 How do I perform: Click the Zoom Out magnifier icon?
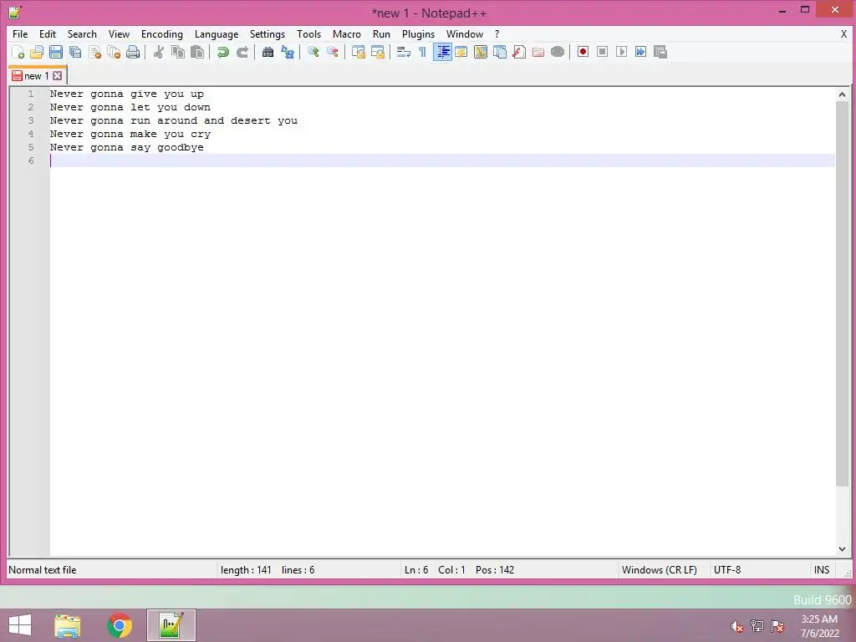click(x=332, y=52)
